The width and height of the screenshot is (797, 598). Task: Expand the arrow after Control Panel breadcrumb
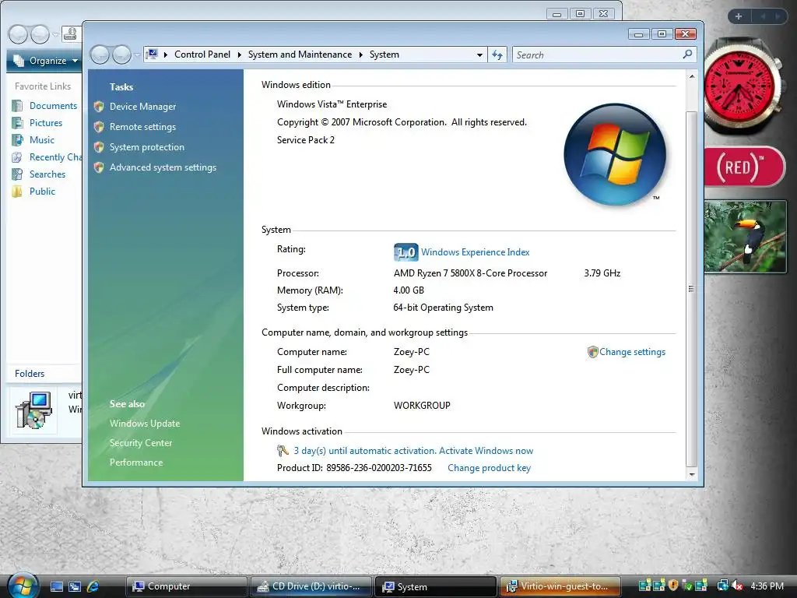240,55
